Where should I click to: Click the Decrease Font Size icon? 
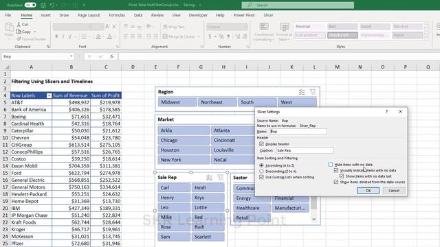tap(114, 27)
